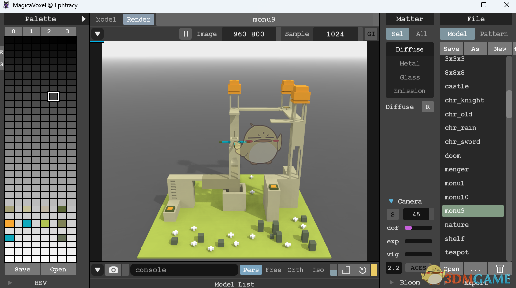The image size is (516, 288).
Task: Pause the render with the pause icon
Action: pos(186,34)
